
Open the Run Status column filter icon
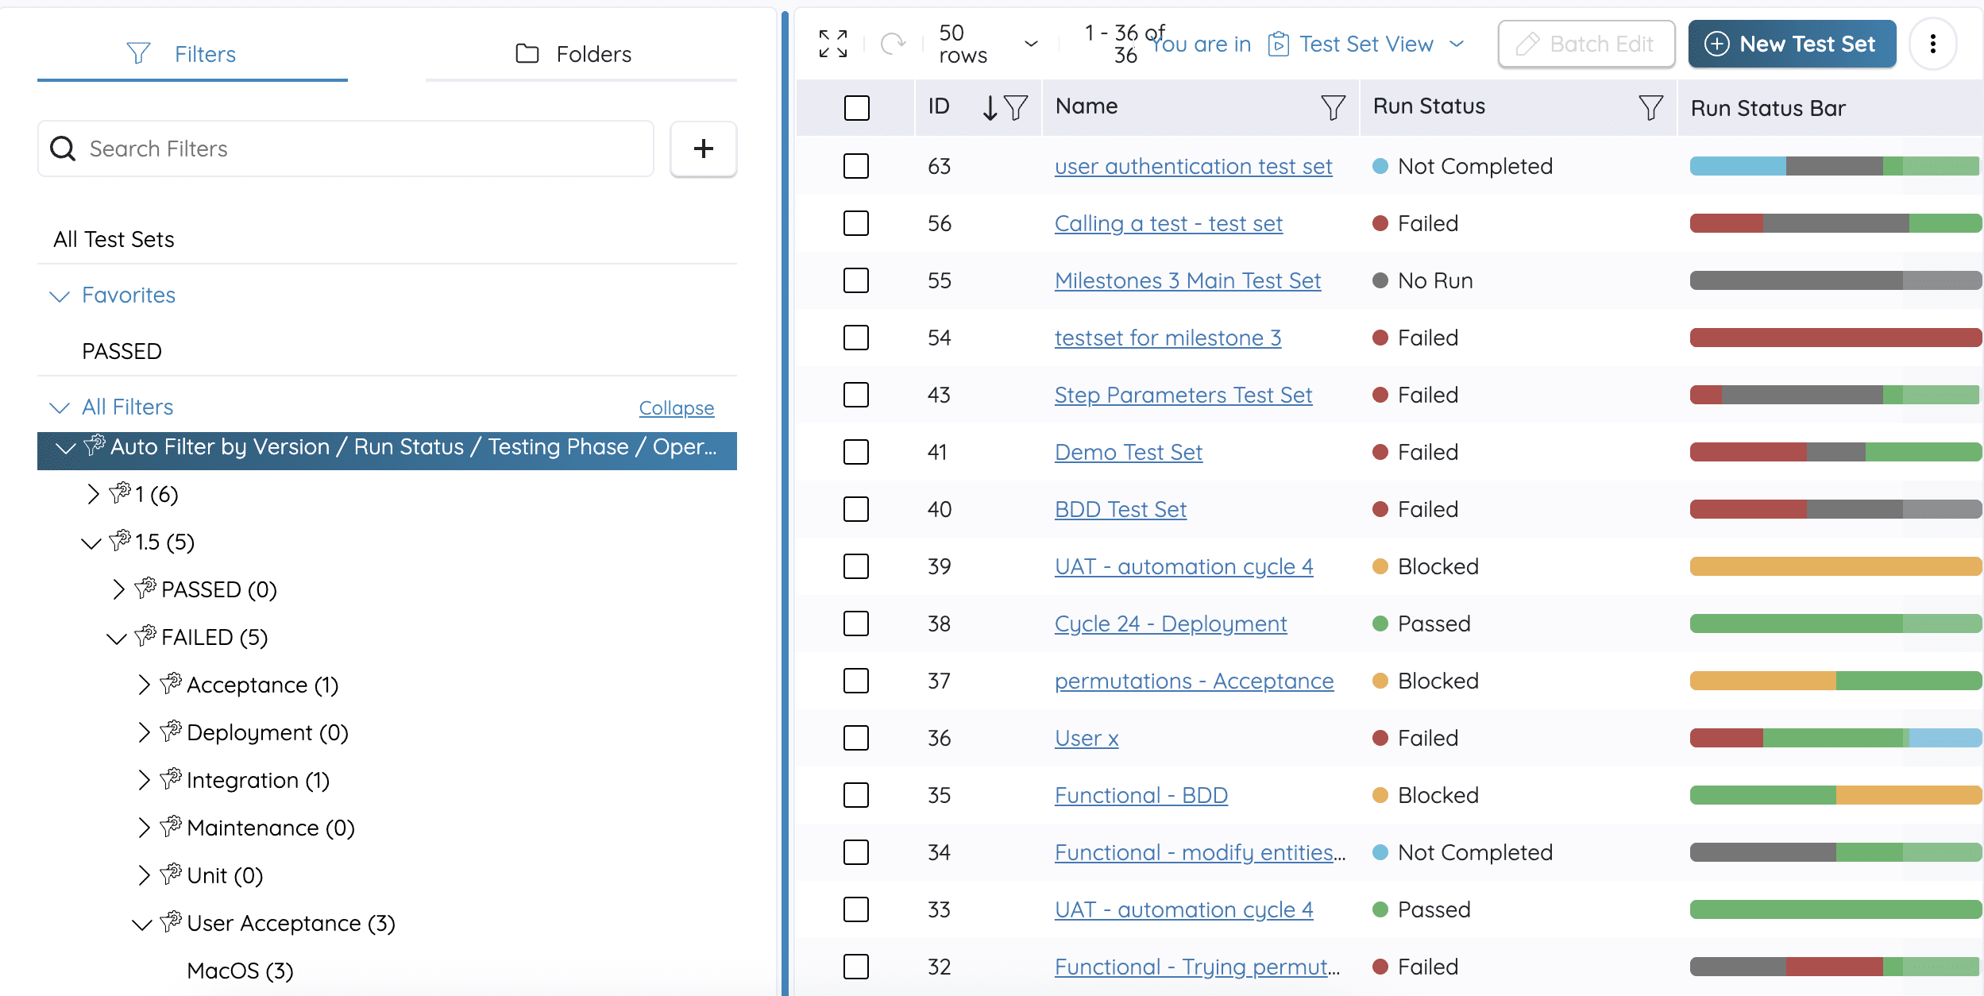[1650, 107]
